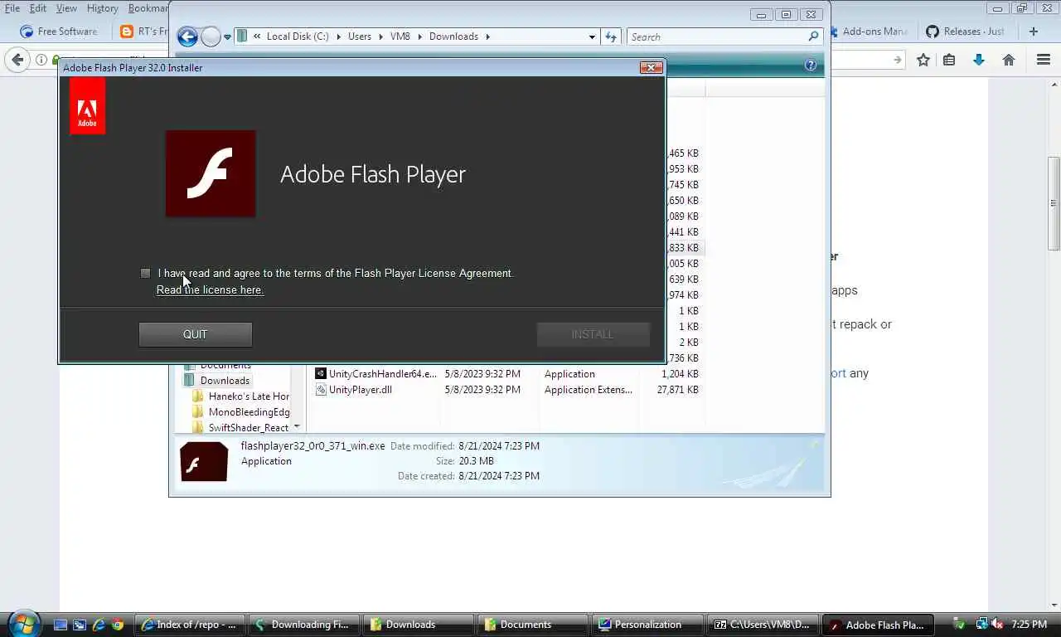The image size is (1061, 637).
Task: Click the 7:25 PM clock
Action: pyautogui.click(x=1030, y=625)
